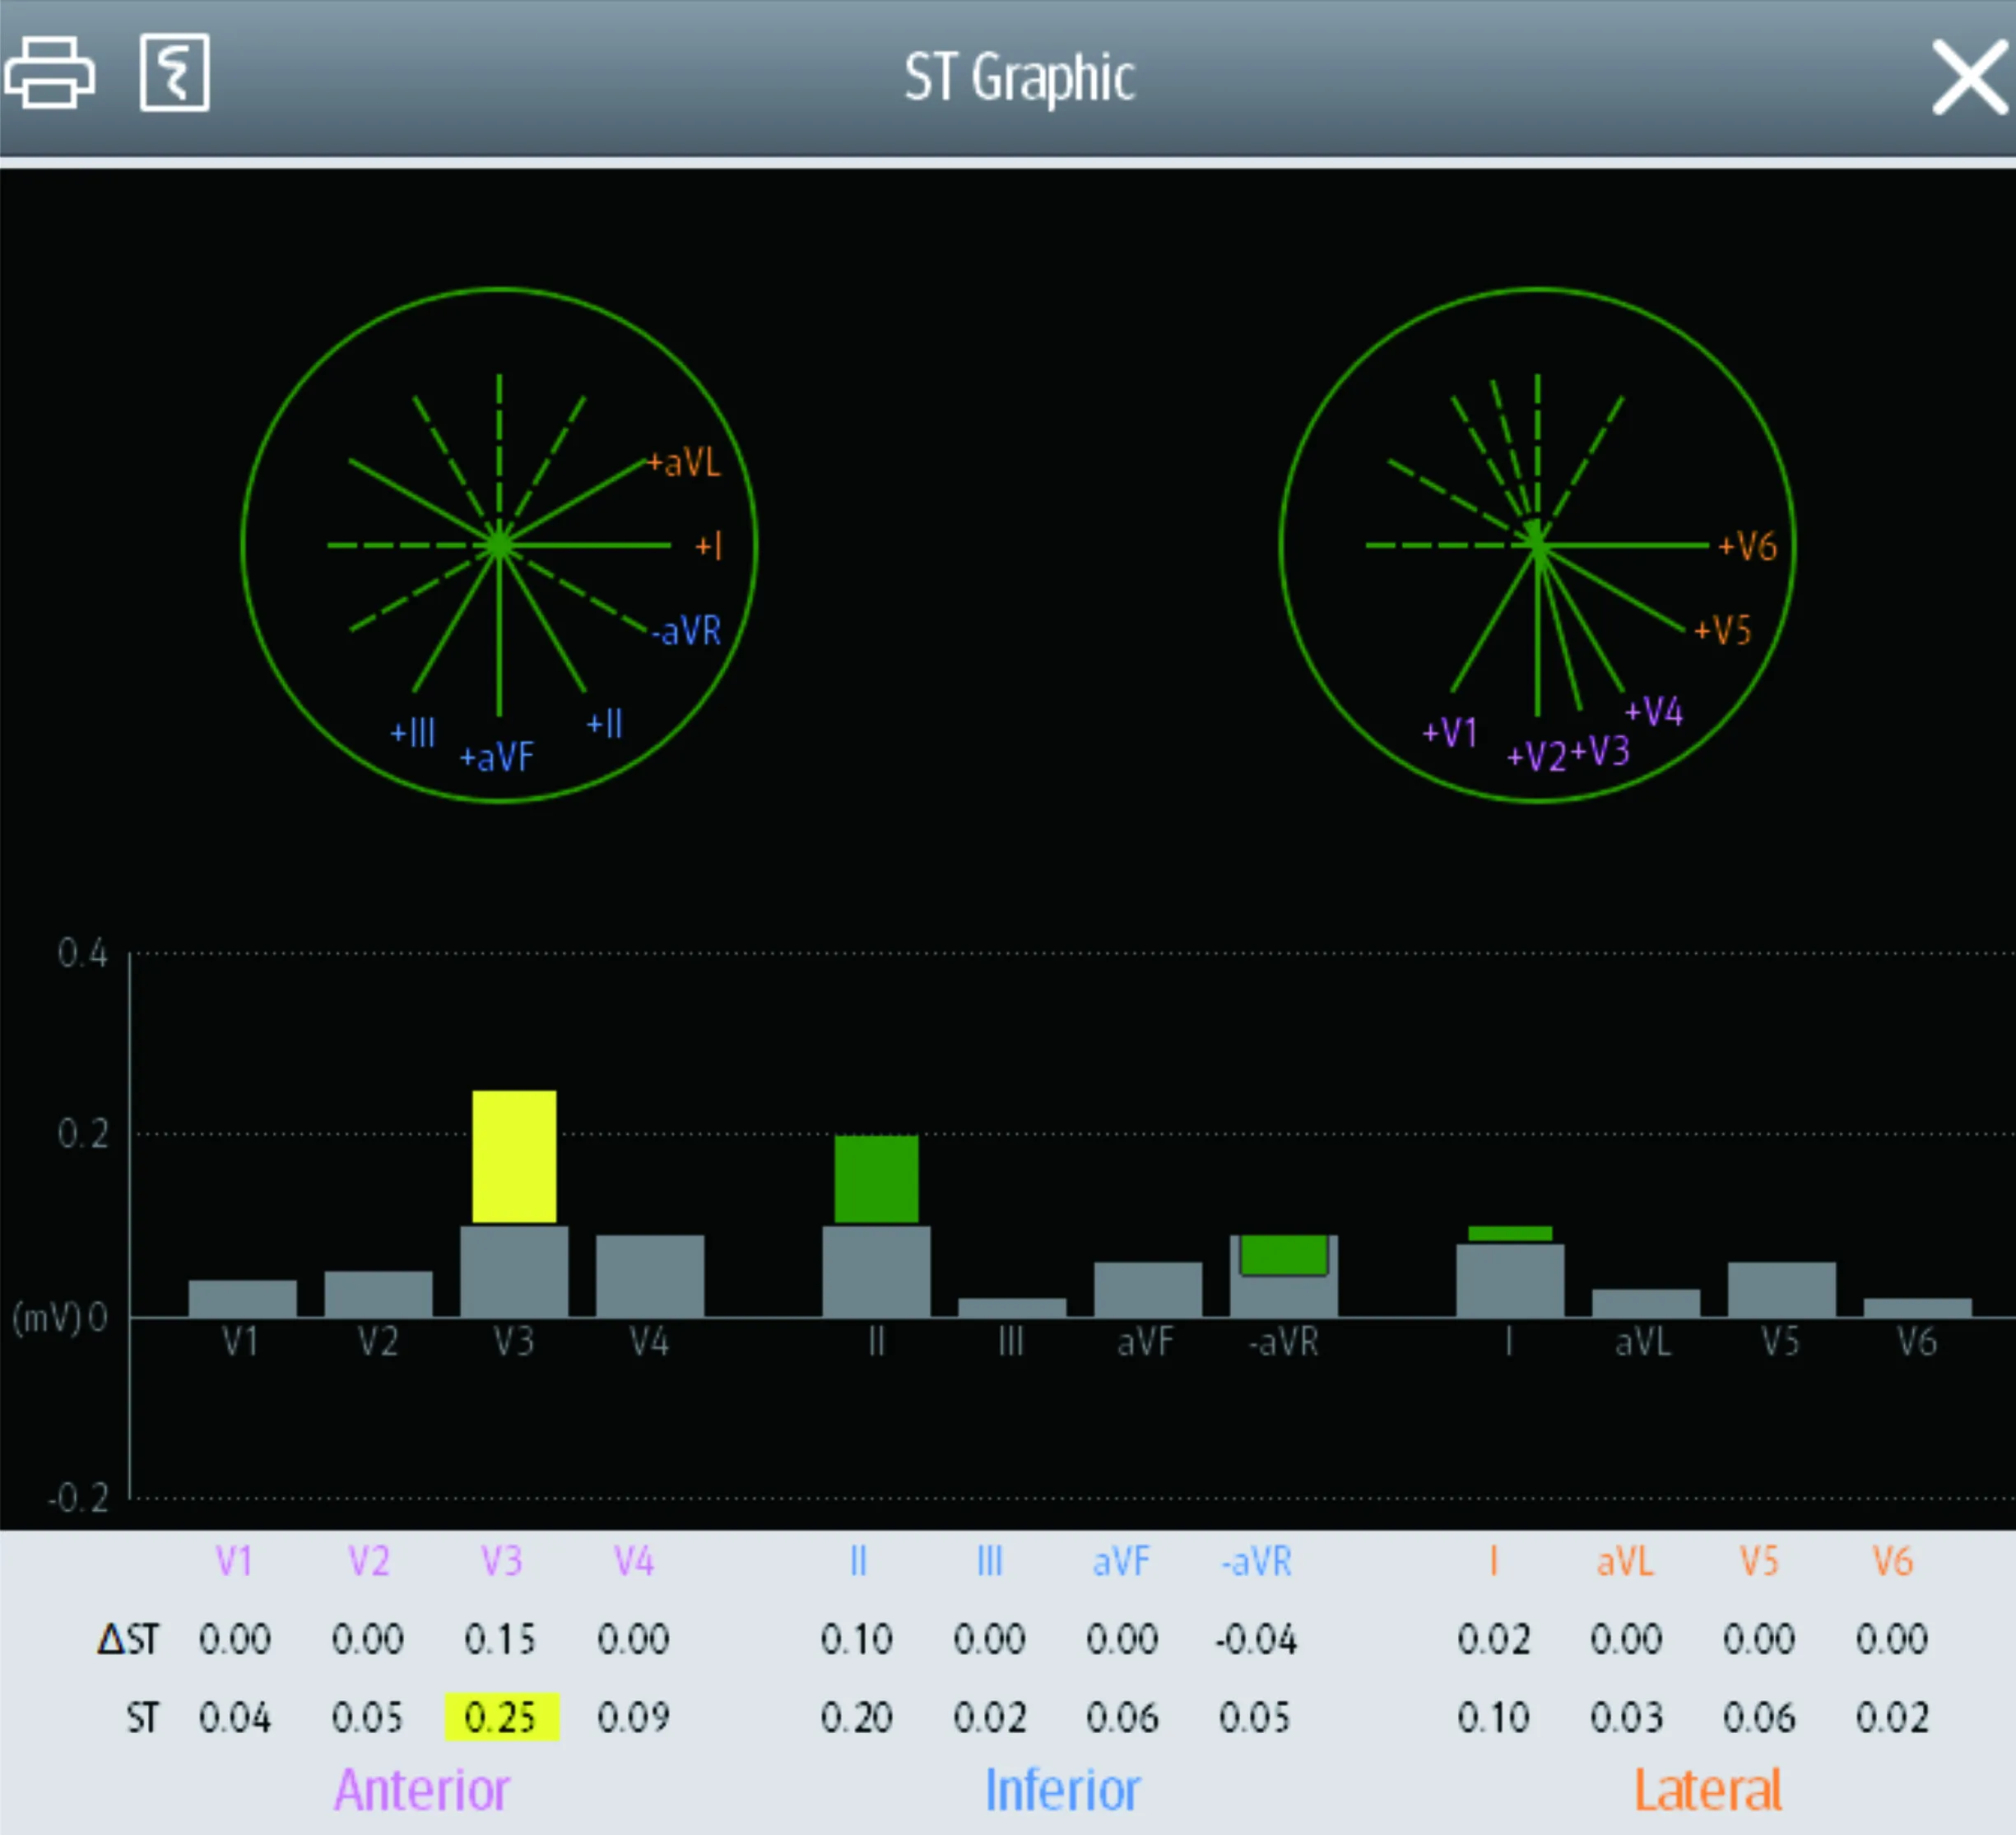Select the Inferior group label

coord(1062,1790)
